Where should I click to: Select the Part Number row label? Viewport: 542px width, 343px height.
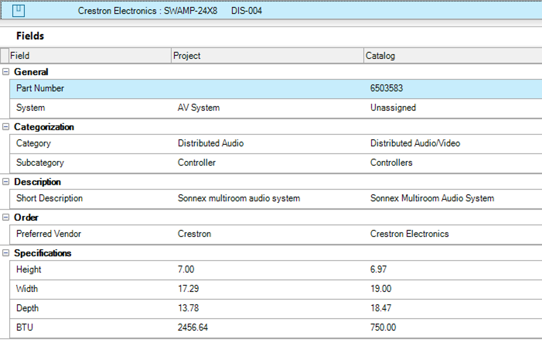[40, 89]
